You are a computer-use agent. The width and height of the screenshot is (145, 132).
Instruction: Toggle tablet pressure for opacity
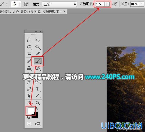point(115,4)
